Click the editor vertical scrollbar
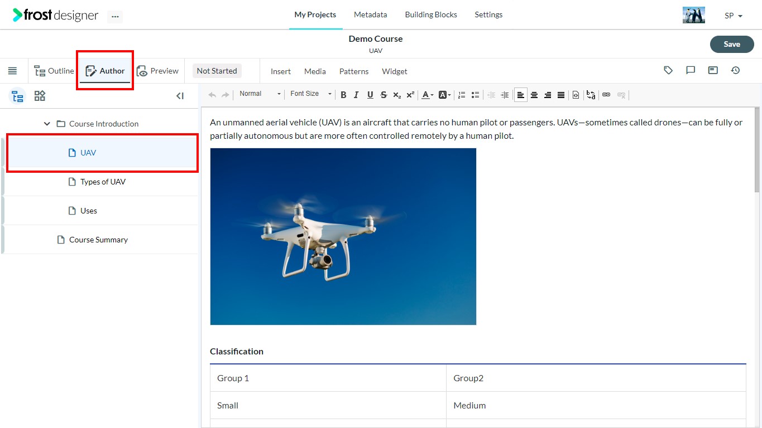The width and height of the screenshot is (762, 428). tap(757, 150)
